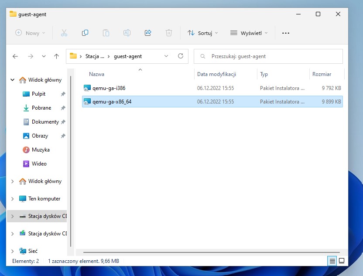Image resolution: width=363 pixels, height=276 pixels.
Task: Select the Dokumenty quick access folder
Action: 45,122
